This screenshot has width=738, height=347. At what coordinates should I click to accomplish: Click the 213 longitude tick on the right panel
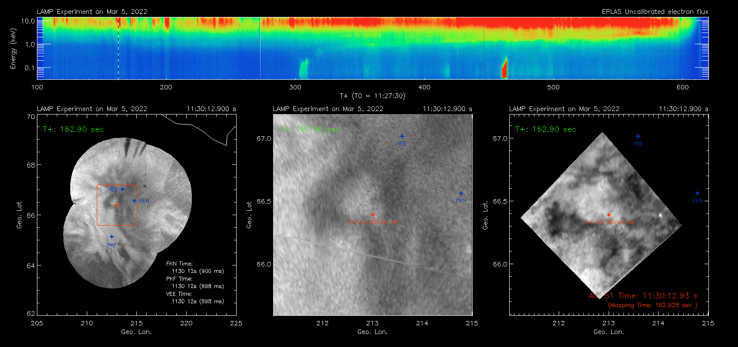[609, 323]
